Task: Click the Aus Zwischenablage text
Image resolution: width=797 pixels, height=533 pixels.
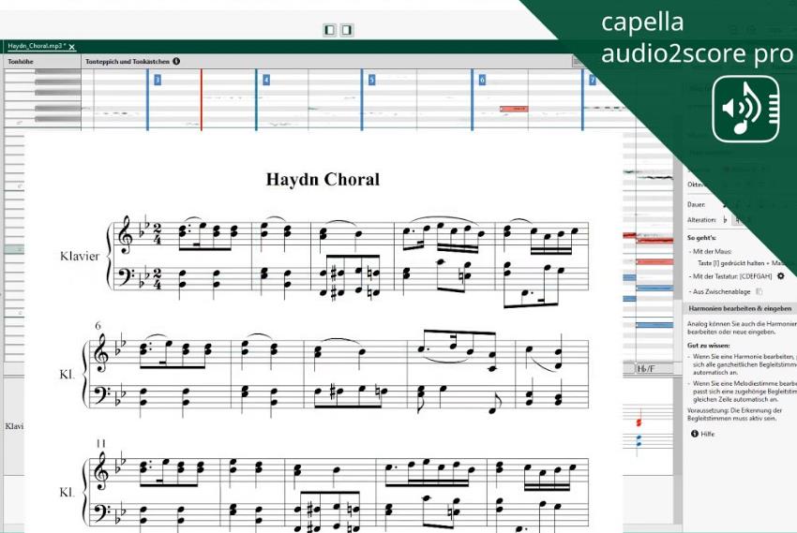Action: click(721, 292)
